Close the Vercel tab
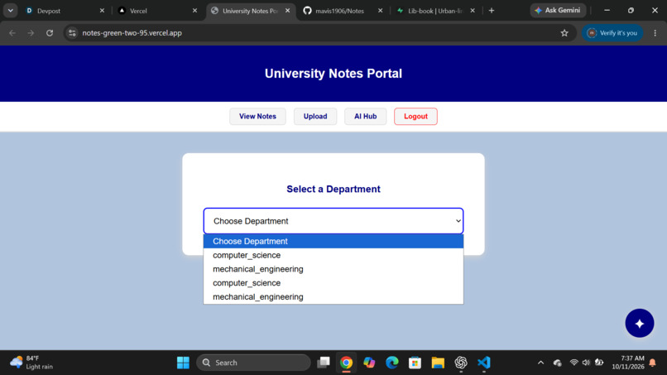667x375 pixels. click(194, 11)
